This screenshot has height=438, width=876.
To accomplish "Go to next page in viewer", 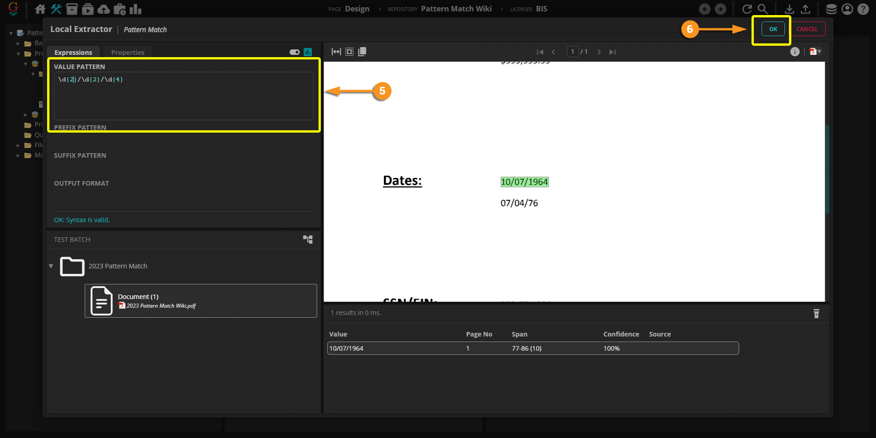I will 599,52.
